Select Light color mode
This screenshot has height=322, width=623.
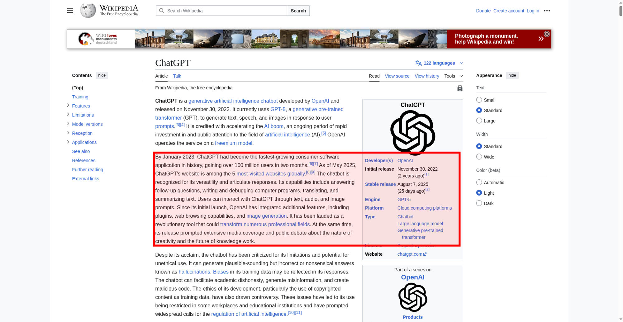(x=479, y=193)
